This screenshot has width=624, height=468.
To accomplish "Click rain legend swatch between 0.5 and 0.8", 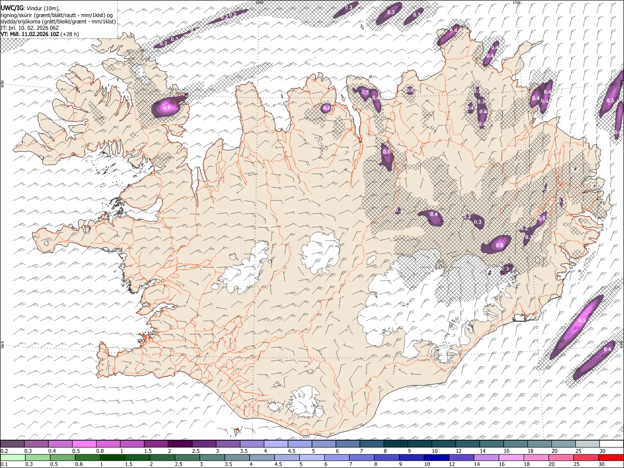I will point(62,458).
